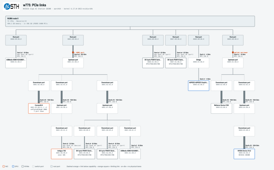This screenshot has width=274, height=170.
Task: Click the switch port legend marker
Action: point(33,166)
